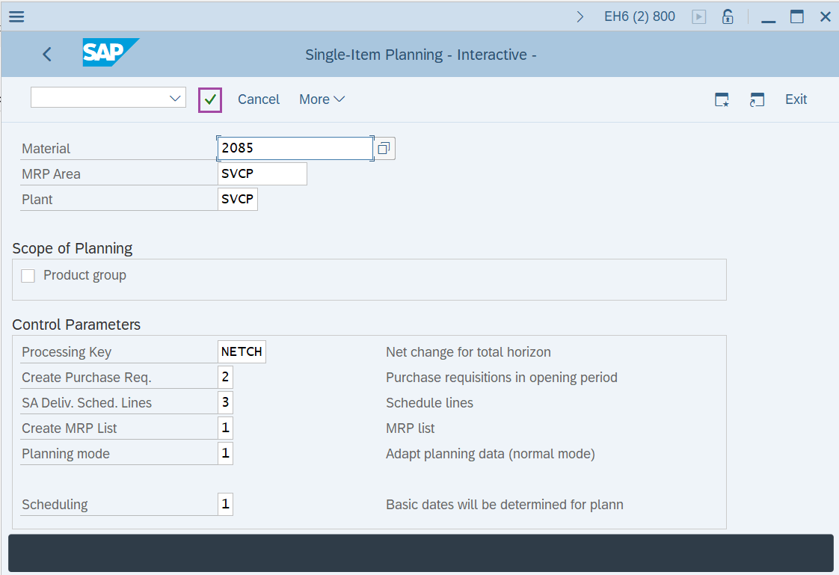Select the Processing Key field NETCH
839x575 pixels.
point(242,351)
